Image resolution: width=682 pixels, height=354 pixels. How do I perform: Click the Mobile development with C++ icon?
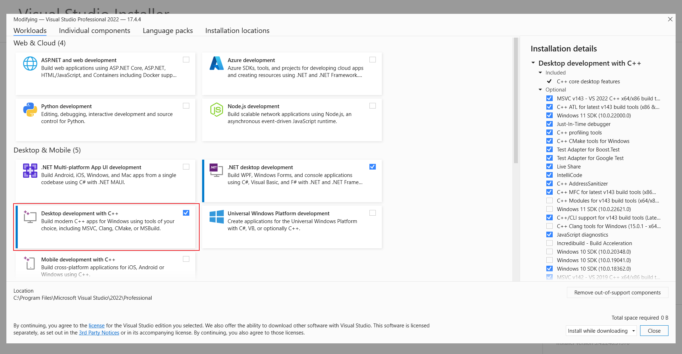point(30,263)
